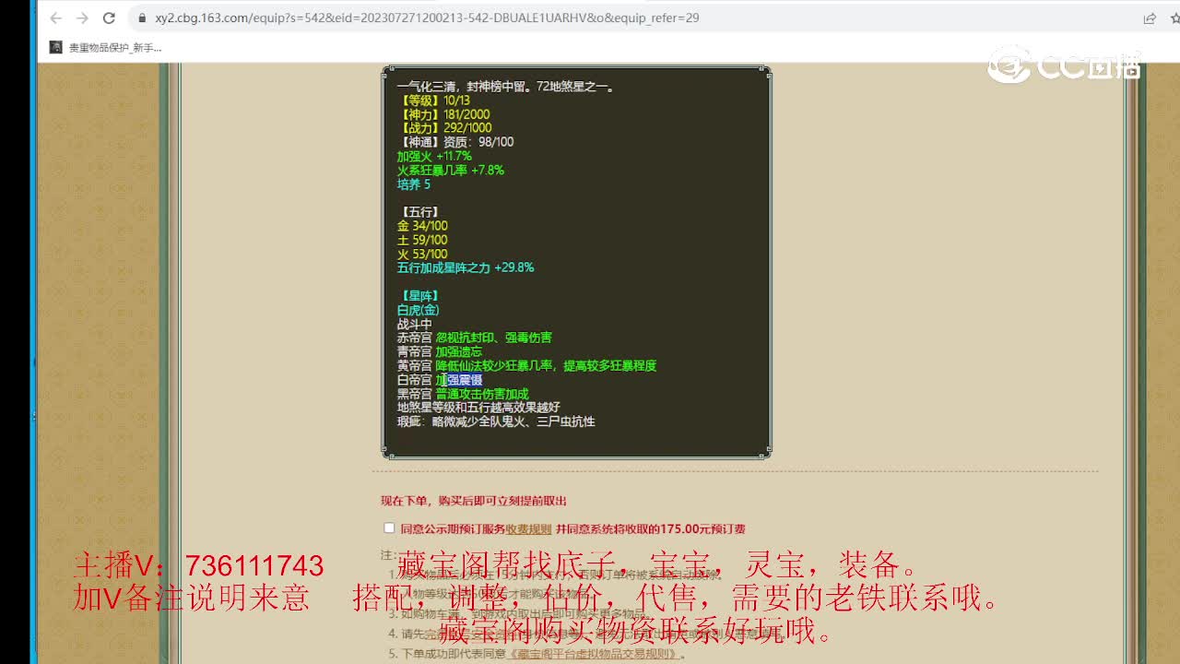Screen dimensions: 1180x664
Task: Click the 培养 5 line
Action: (x=414, y=184)
